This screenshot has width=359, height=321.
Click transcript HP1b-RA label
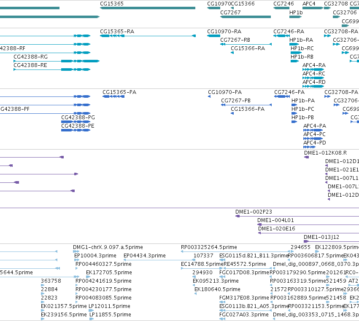301,40
